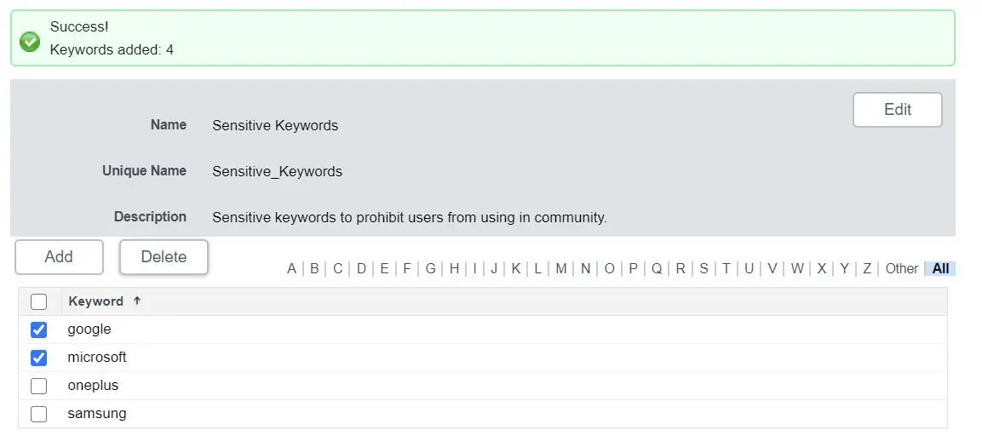Open the Edit button for keyword list
This screenshot has width=982, height=447.
click(x=897, y=110)
